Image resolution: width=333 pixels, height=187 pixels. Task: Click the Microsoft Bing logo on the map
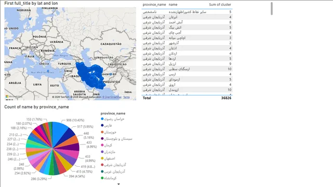coord(14,97)
